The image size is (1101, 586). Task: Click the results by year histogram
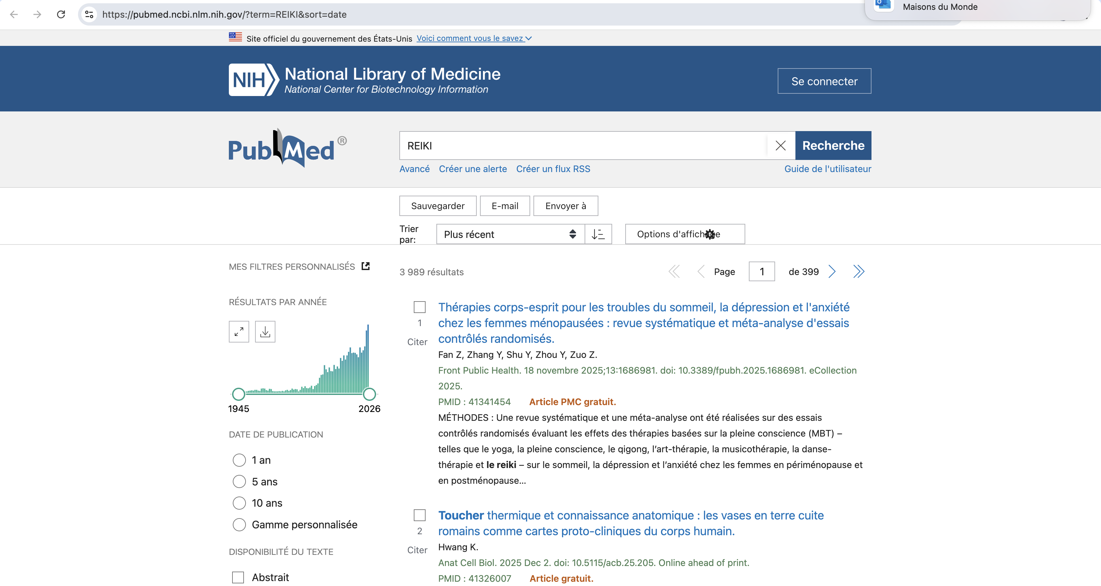pyautogui.click(x=307, y=359)
